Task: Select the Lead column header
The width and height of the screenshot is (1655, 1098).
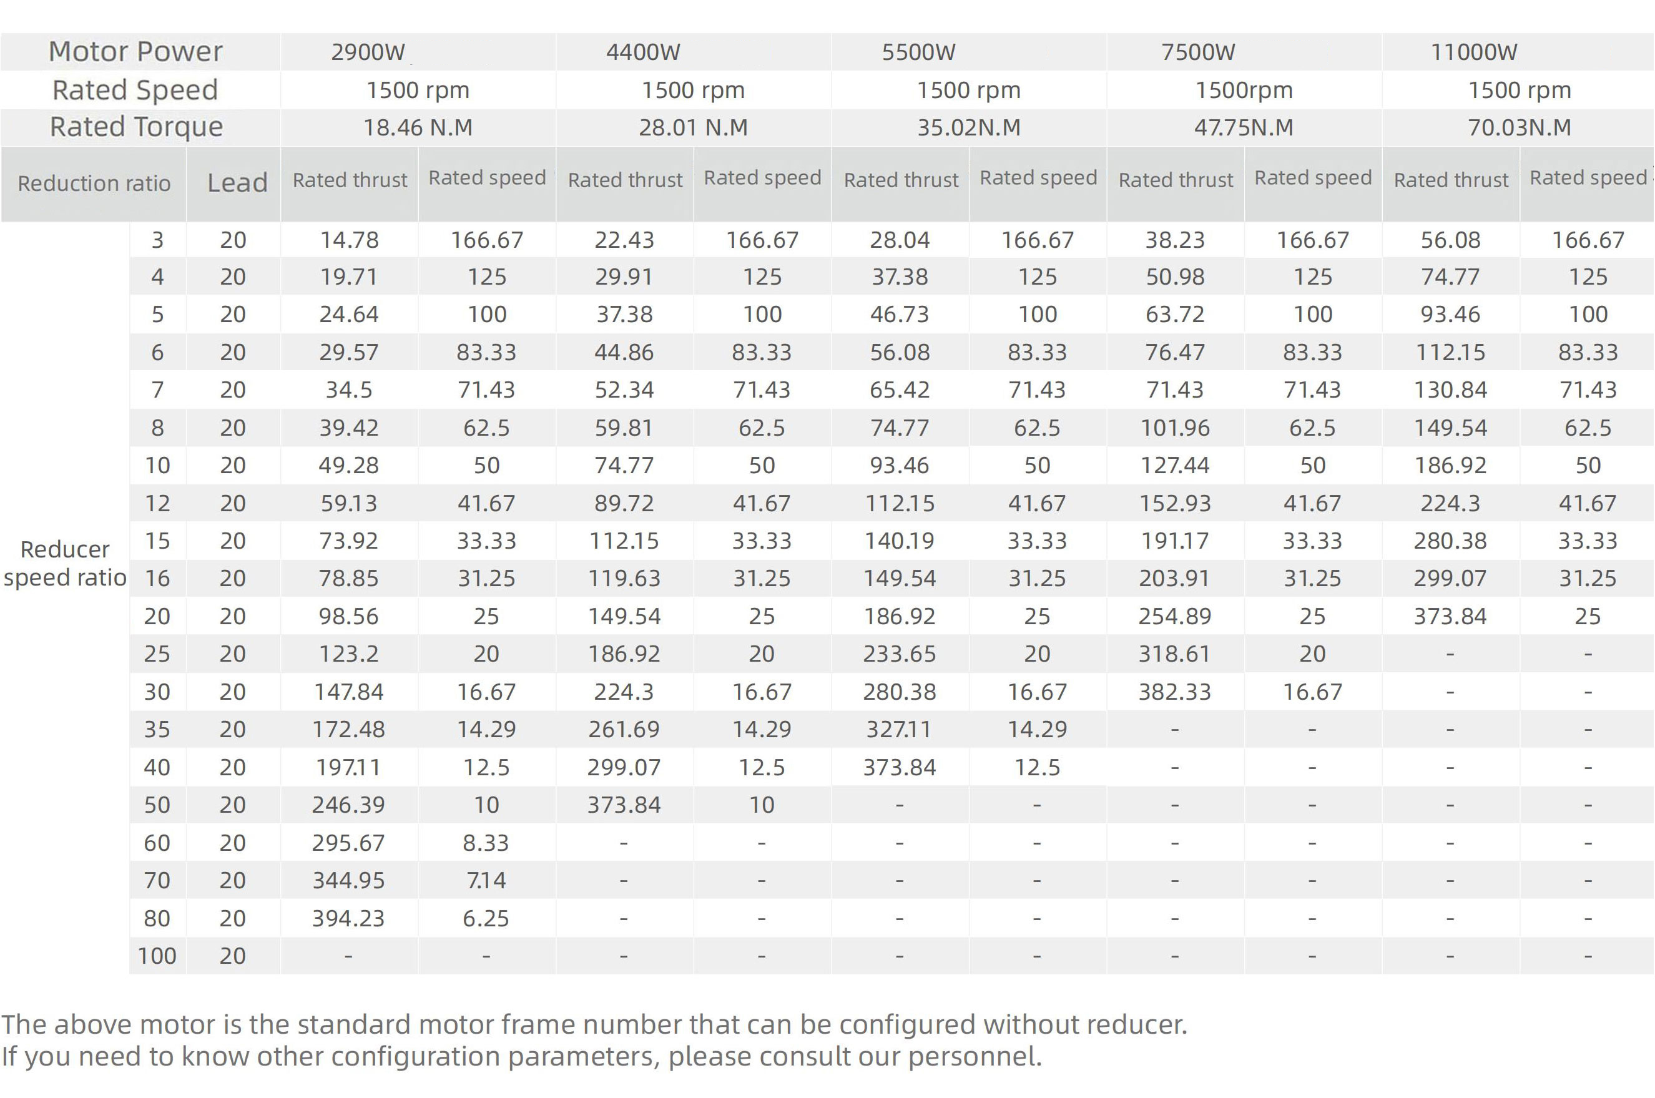Action: click(x=237, y=183)
